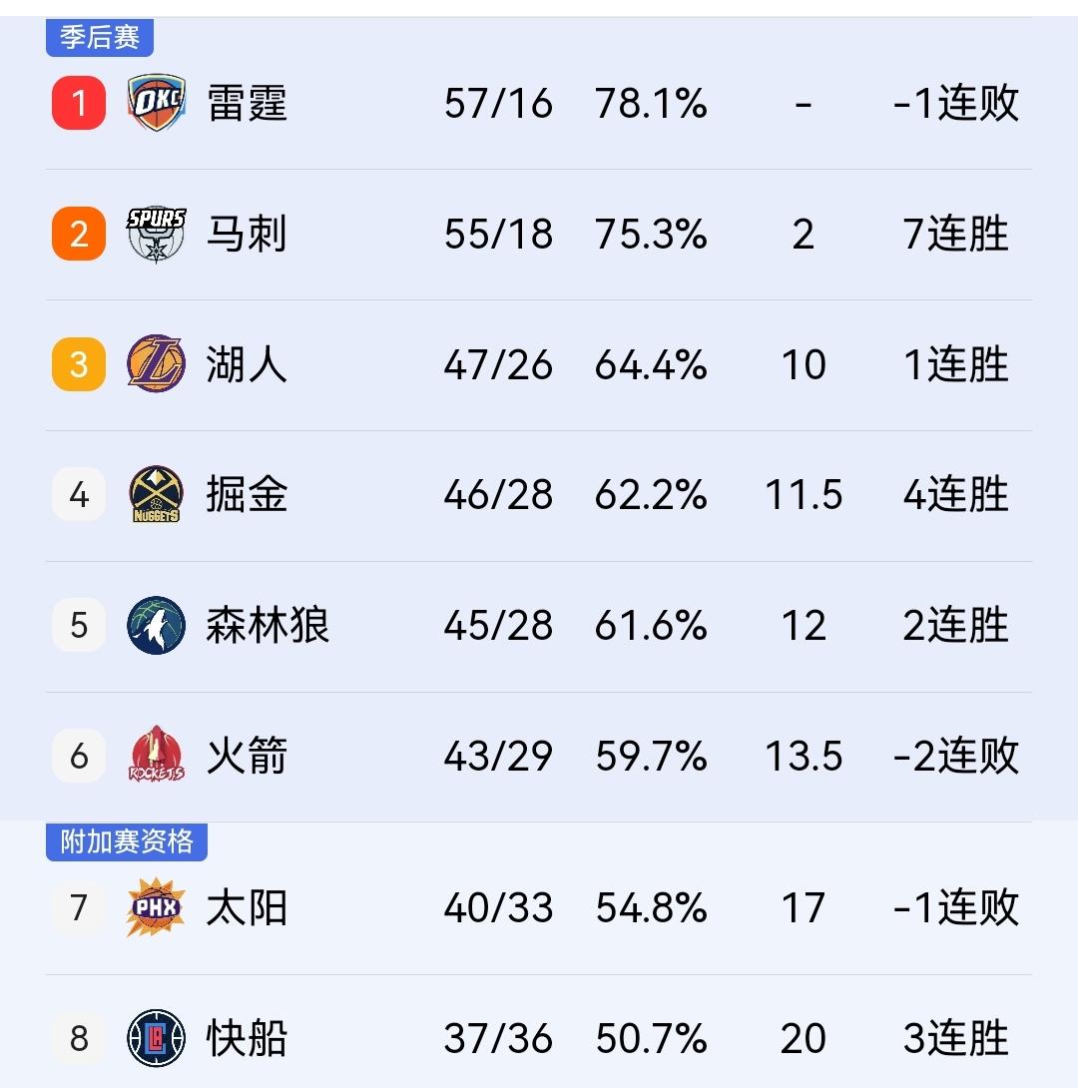Click the yellow rank 3 badge
This screenshot has height=1088, width=1078.
(78, 363)
